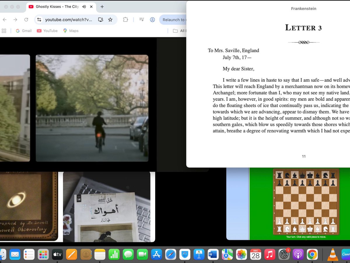Click the youtube.com address bar URL
This screenshot has height=263, width=350.
(69, 20)
